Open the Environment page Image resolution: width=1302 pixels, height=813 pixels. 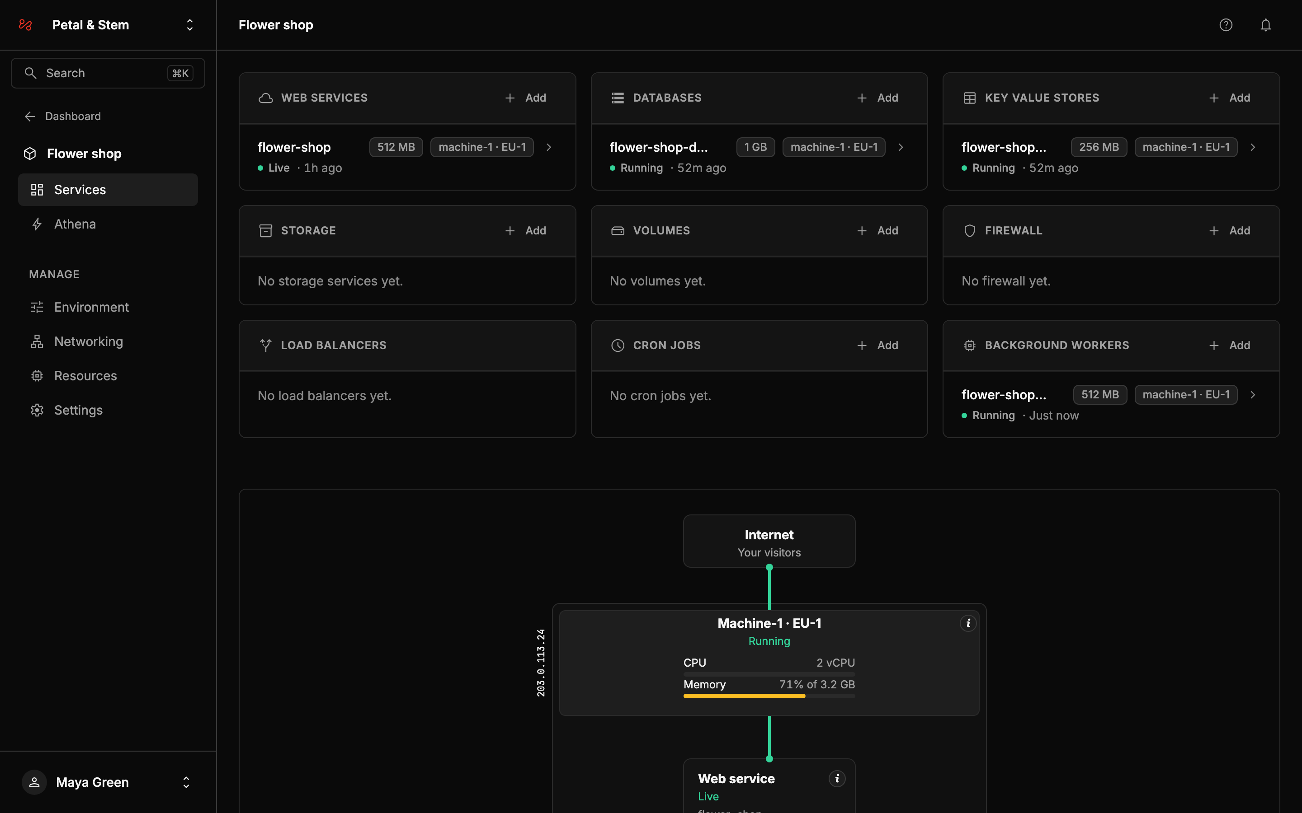point(108,307)
